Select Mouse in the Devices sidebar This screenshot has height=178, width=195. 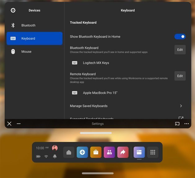[26, 52]
